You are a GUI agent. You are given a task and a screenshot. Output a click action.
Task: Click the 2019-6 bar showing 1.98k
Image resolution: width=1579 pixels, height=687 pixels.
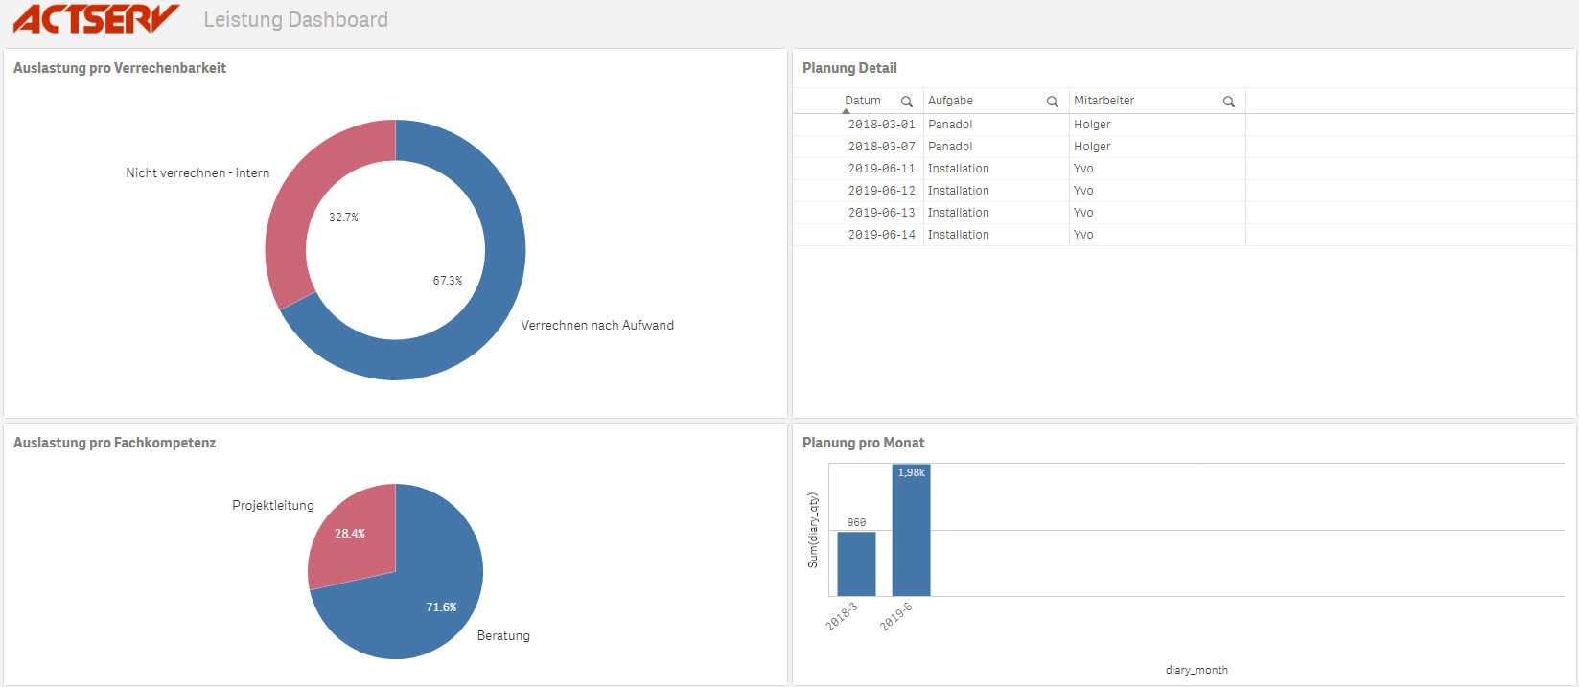click(x=911, y=537)
